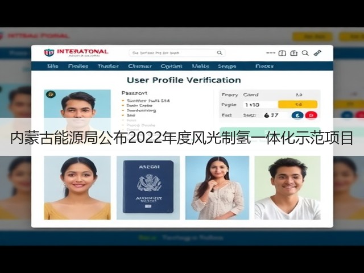364x273 pixels.
Task: Click the green button below the card panel
Action: [270, 131]
